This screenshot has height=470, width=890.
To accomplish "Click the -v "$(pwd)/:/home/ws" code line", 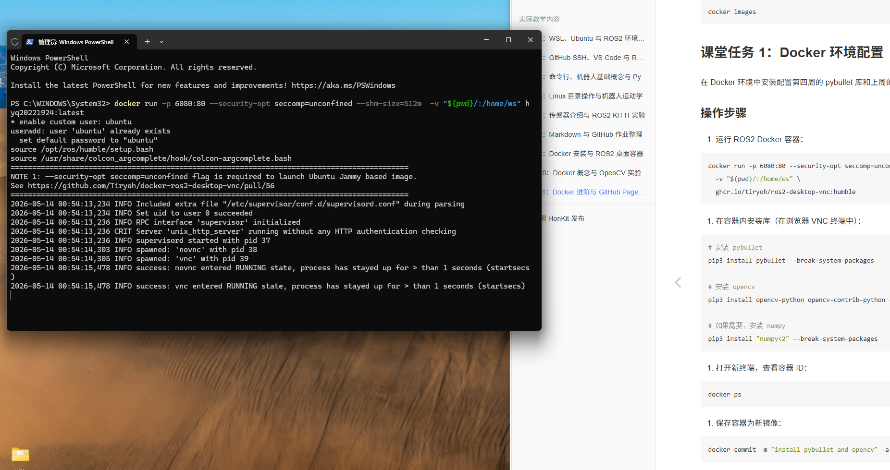I will click(758, 179).
